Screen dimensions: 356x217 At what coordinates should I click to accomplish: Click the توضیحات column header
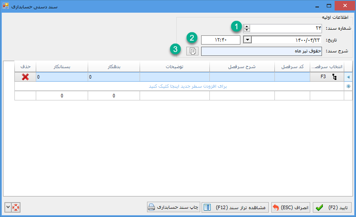pyautogui.click(x=175, y=66)
